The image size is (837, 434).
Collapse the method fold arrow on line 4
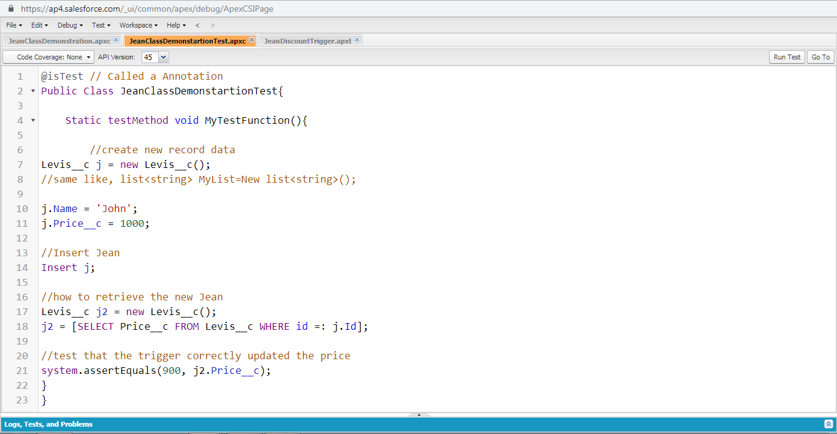point(32,121)
